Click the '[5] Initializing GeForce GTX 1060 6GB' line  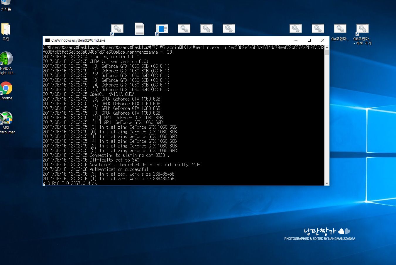(110, 151)
